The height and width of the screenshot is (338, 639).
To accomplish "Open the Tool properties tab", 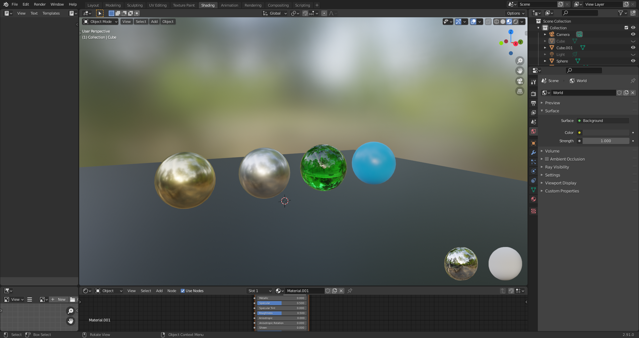I will [x=533, y=82].
